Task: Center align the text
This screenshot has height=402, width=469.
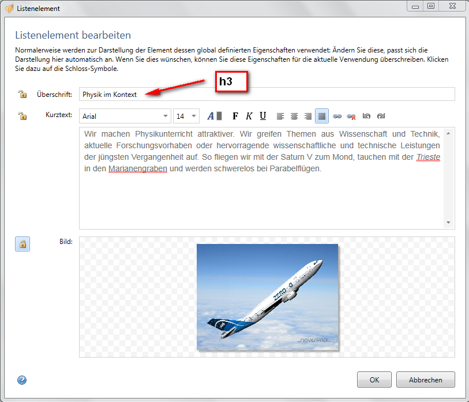Action: [294, 116]
